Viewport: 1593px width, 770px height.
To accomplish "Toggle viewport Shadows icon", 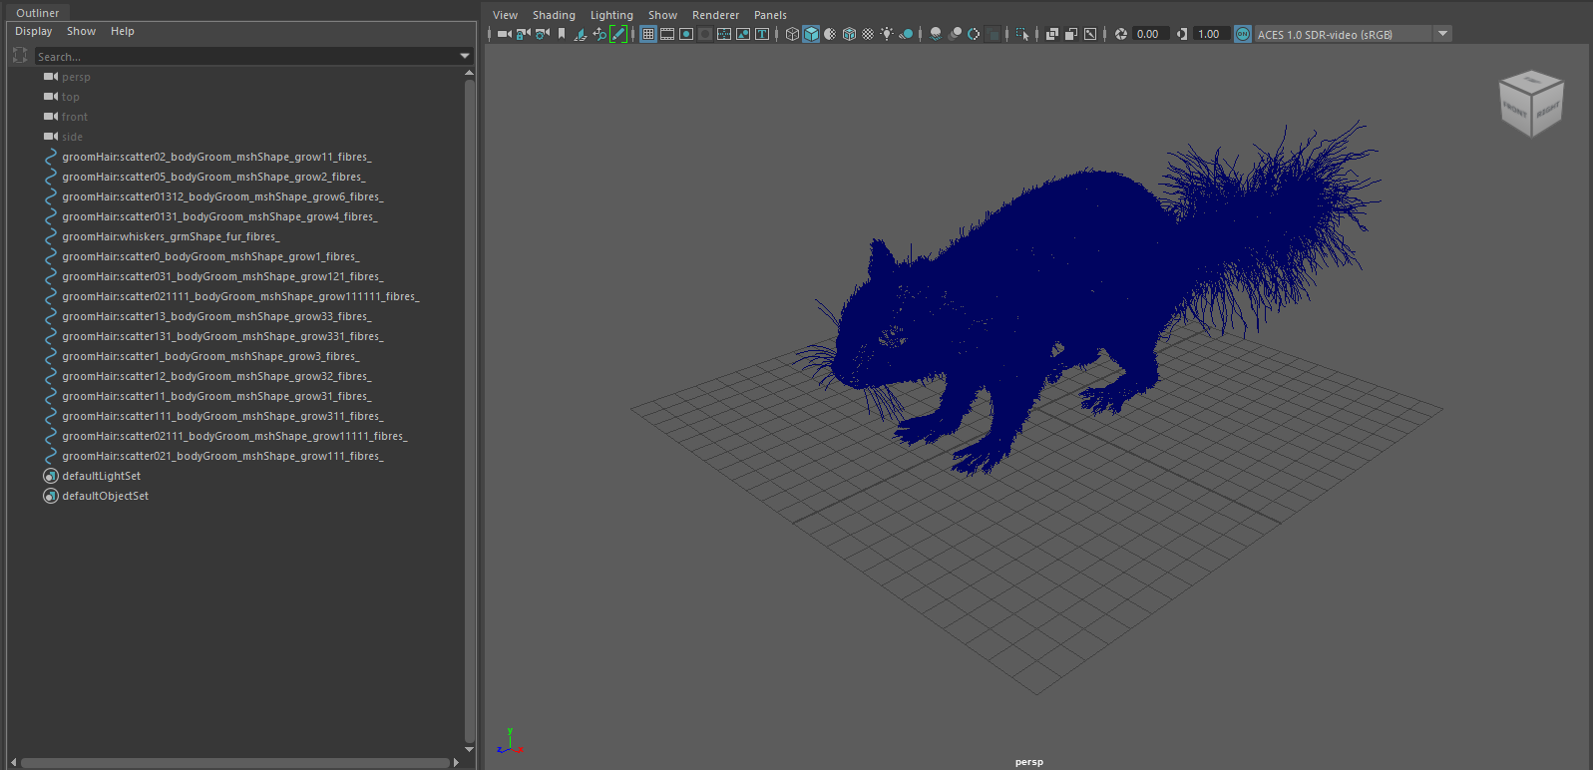I will click(906, 34).
